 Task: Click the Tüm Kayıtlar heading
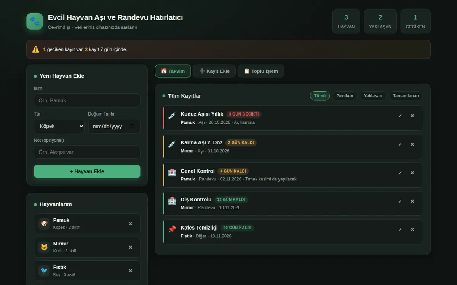pos(184,96)
